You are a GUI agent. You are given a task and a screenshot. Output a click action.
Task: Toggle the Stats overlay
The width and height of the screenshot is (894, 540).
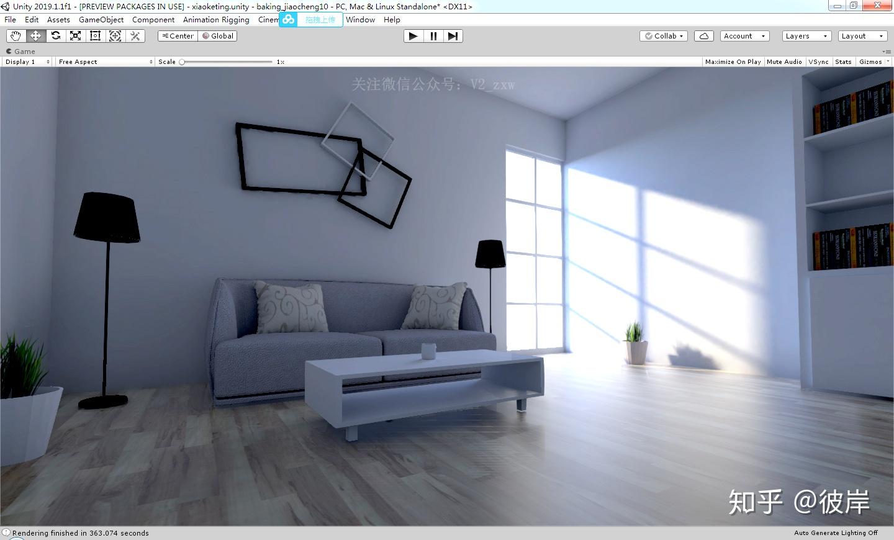pyautogui.click(x=843, y=61)
